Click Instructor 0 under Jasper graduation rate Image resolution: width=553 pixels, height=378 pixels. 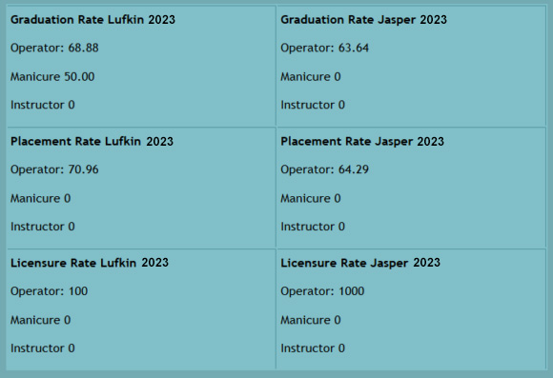(x=313, y=105)
